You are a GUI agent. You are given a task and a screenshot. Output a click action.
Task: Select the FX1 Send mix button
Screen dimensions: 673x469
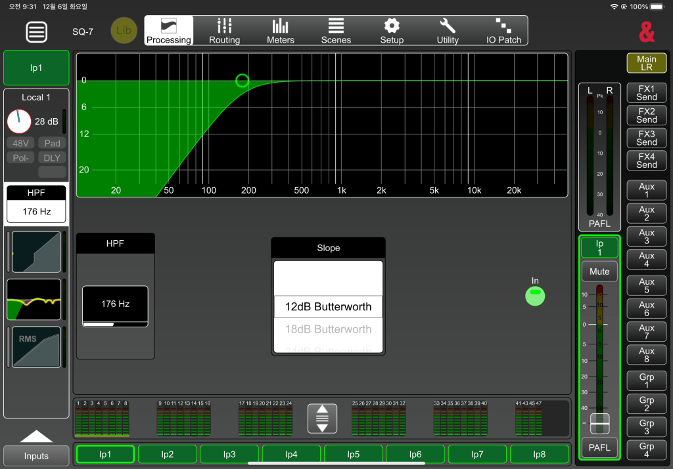(x=646, y=92)
